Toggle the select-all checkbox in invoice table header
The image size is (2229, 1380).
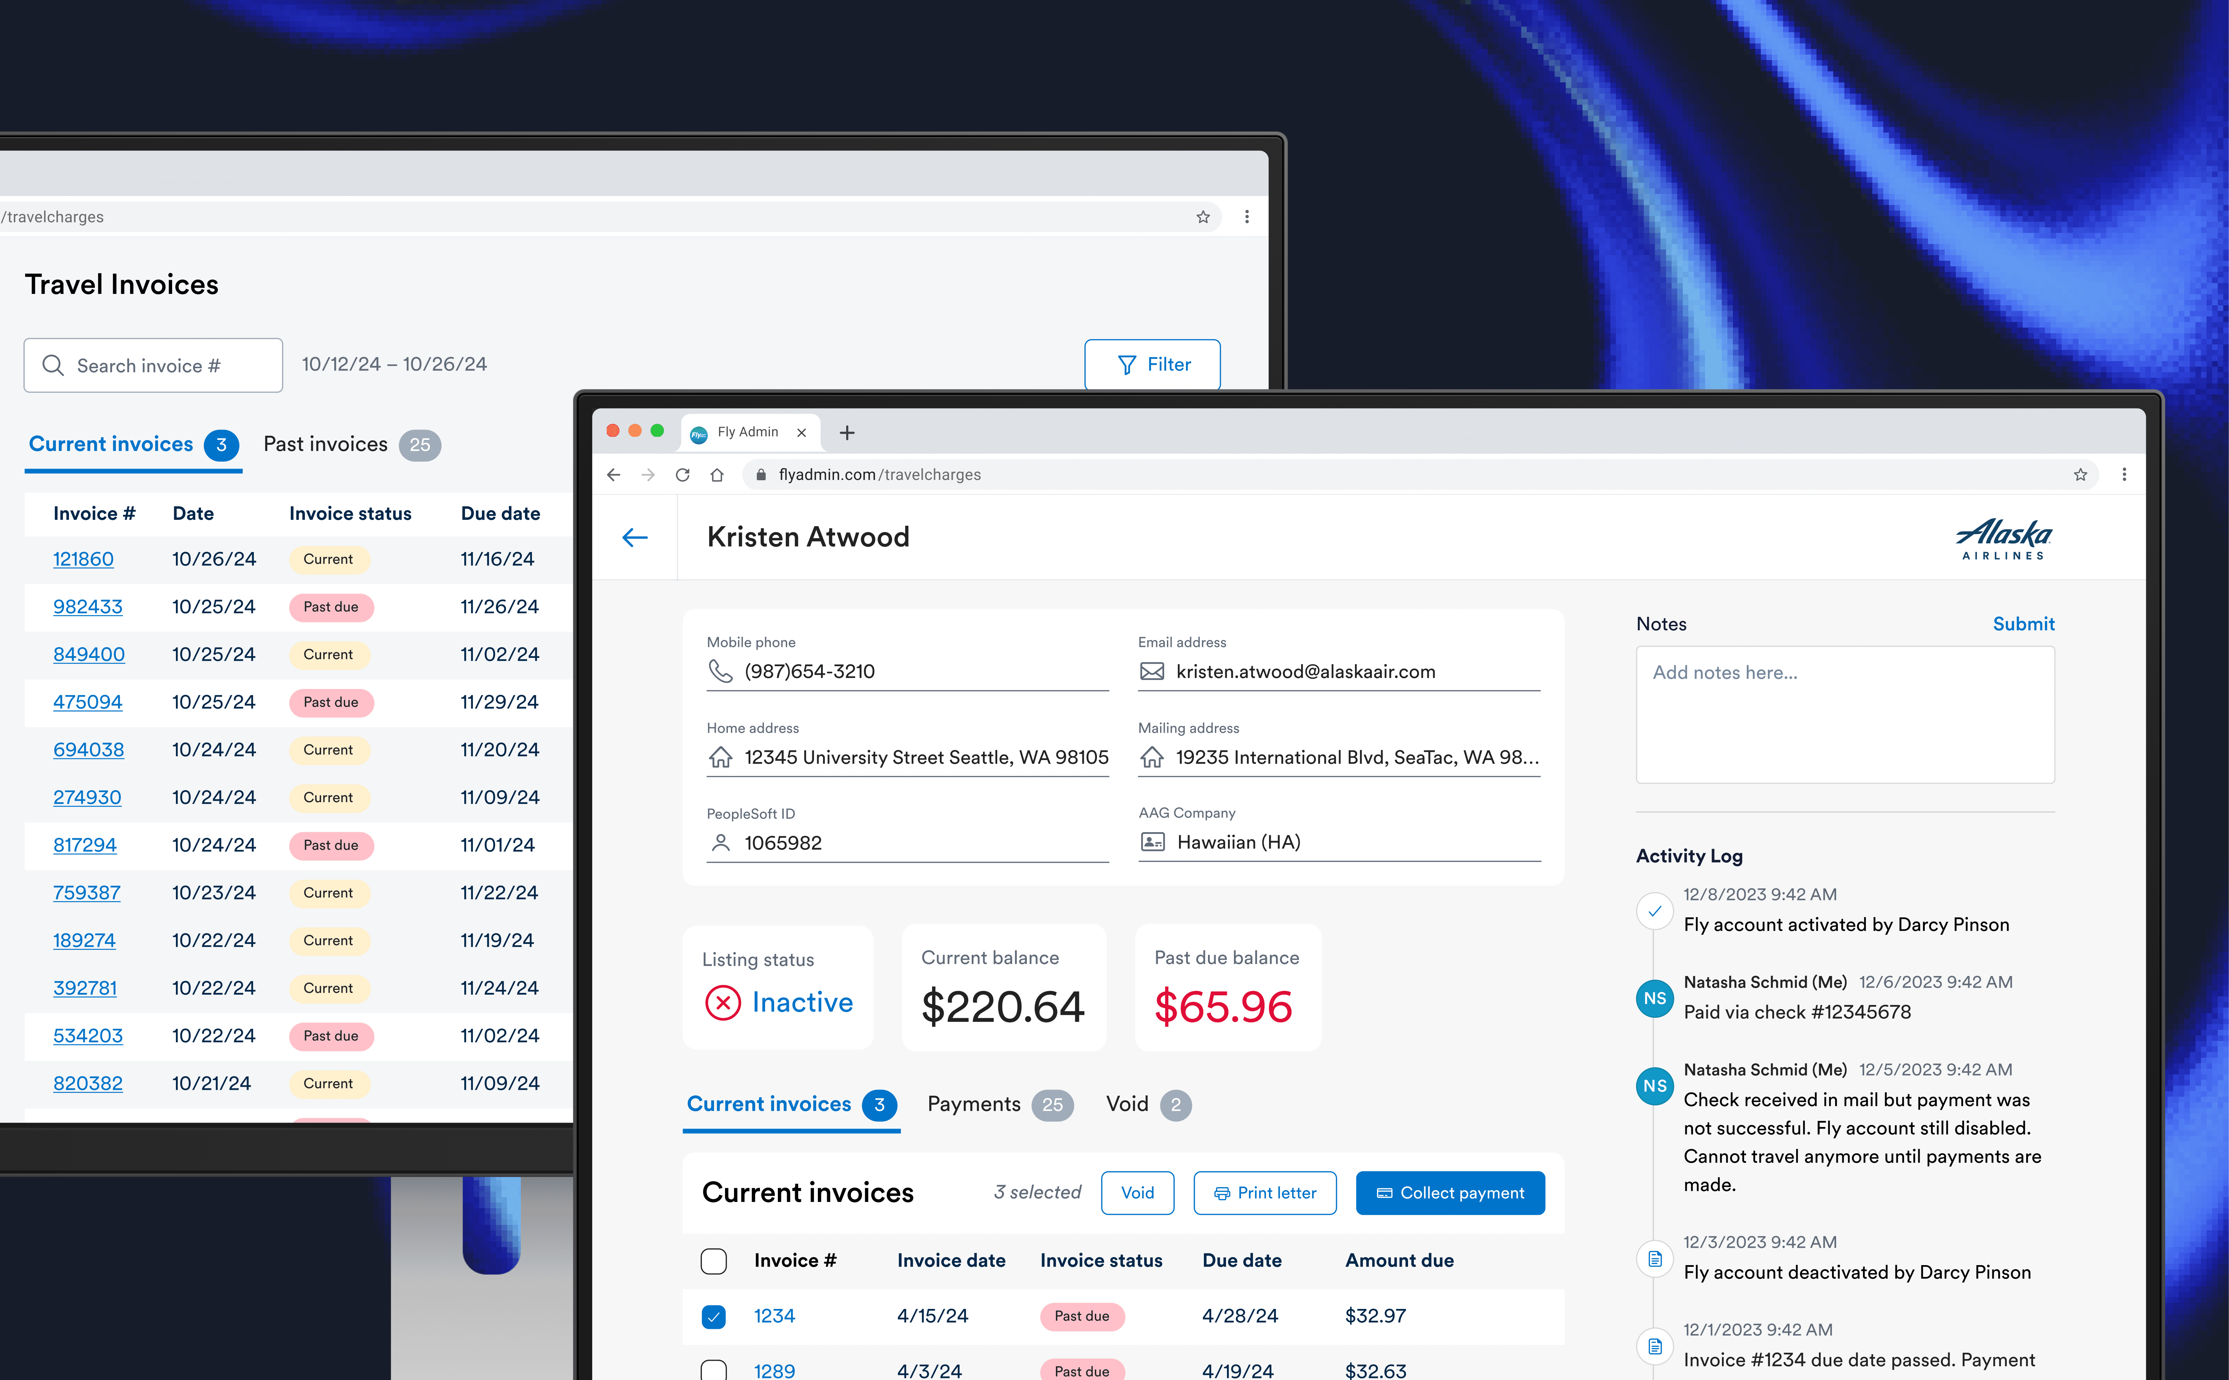pyautogui.click(x=713, y=1261)
